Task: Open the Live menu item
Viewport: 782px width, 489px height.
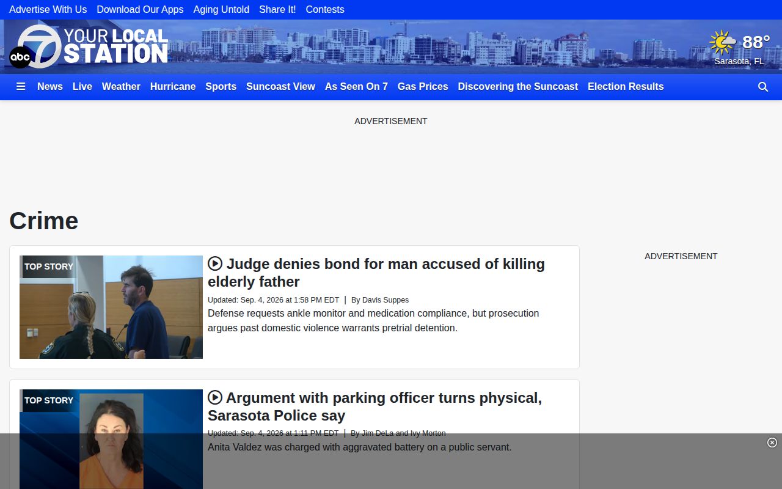Action: (x=82, y=86)
